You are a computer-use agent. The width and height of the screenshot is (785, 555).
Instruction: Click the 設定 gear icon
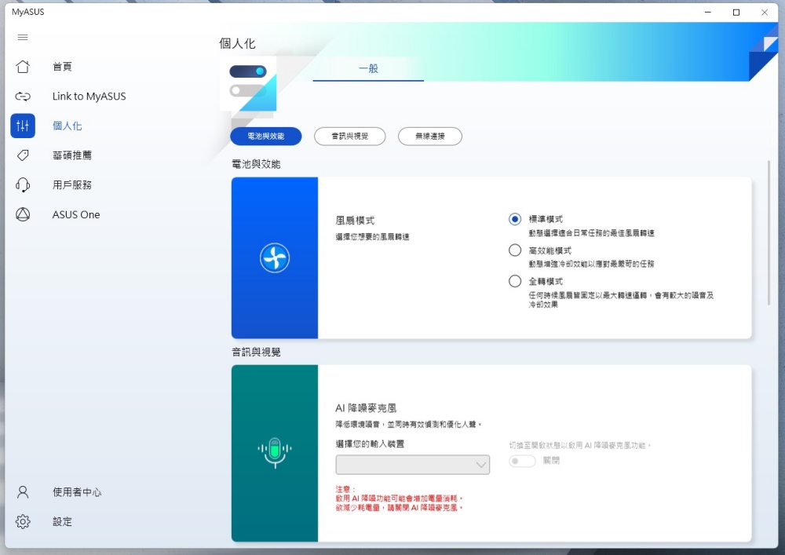tap(23, 521)
